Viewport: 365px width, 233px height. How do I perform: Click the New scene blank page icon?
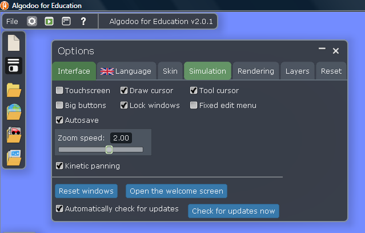[x=14, y=43]
